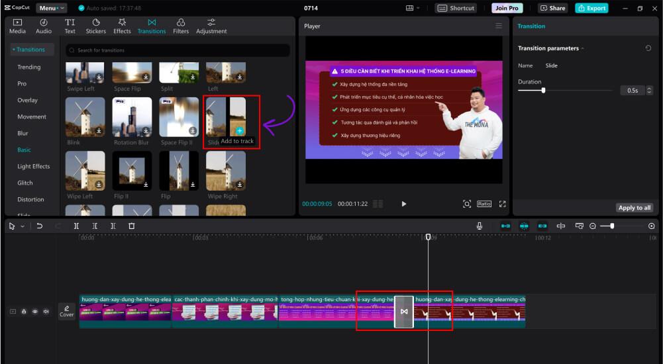Click the Share button
This screenshot has width=663, height=364.
click(552, 8)
